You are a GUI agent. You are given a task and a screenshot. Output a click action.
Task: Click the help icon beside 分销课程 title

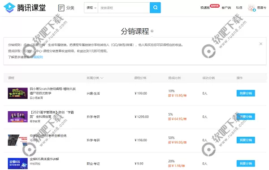tap(152, 31)
